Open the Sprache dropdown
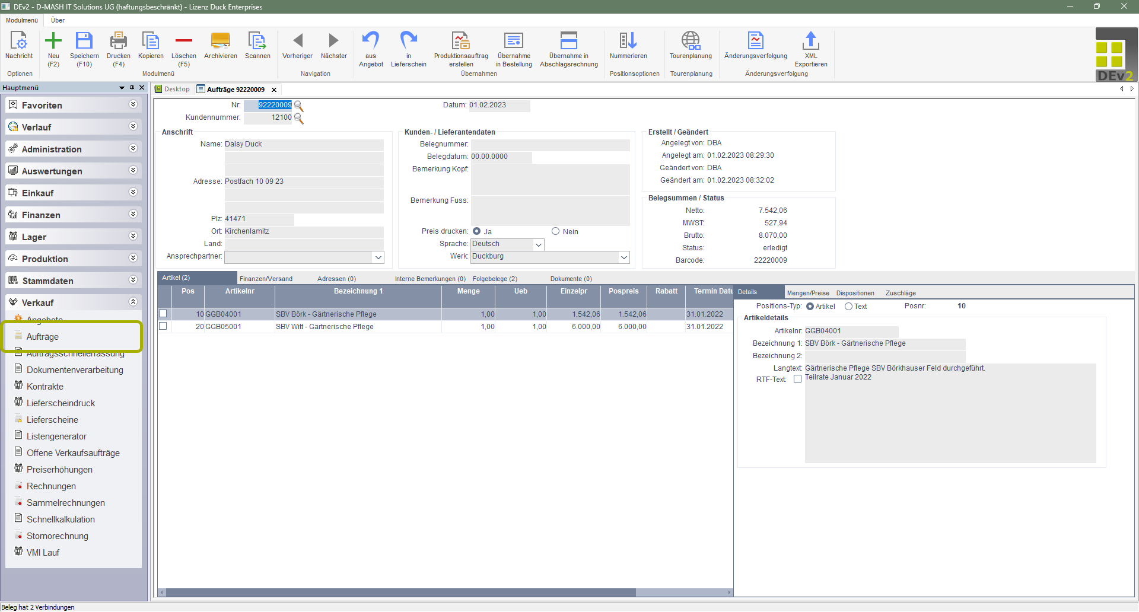Image resolution: width=1139 pixels, height=612 pixels. (x=538, y=244)
